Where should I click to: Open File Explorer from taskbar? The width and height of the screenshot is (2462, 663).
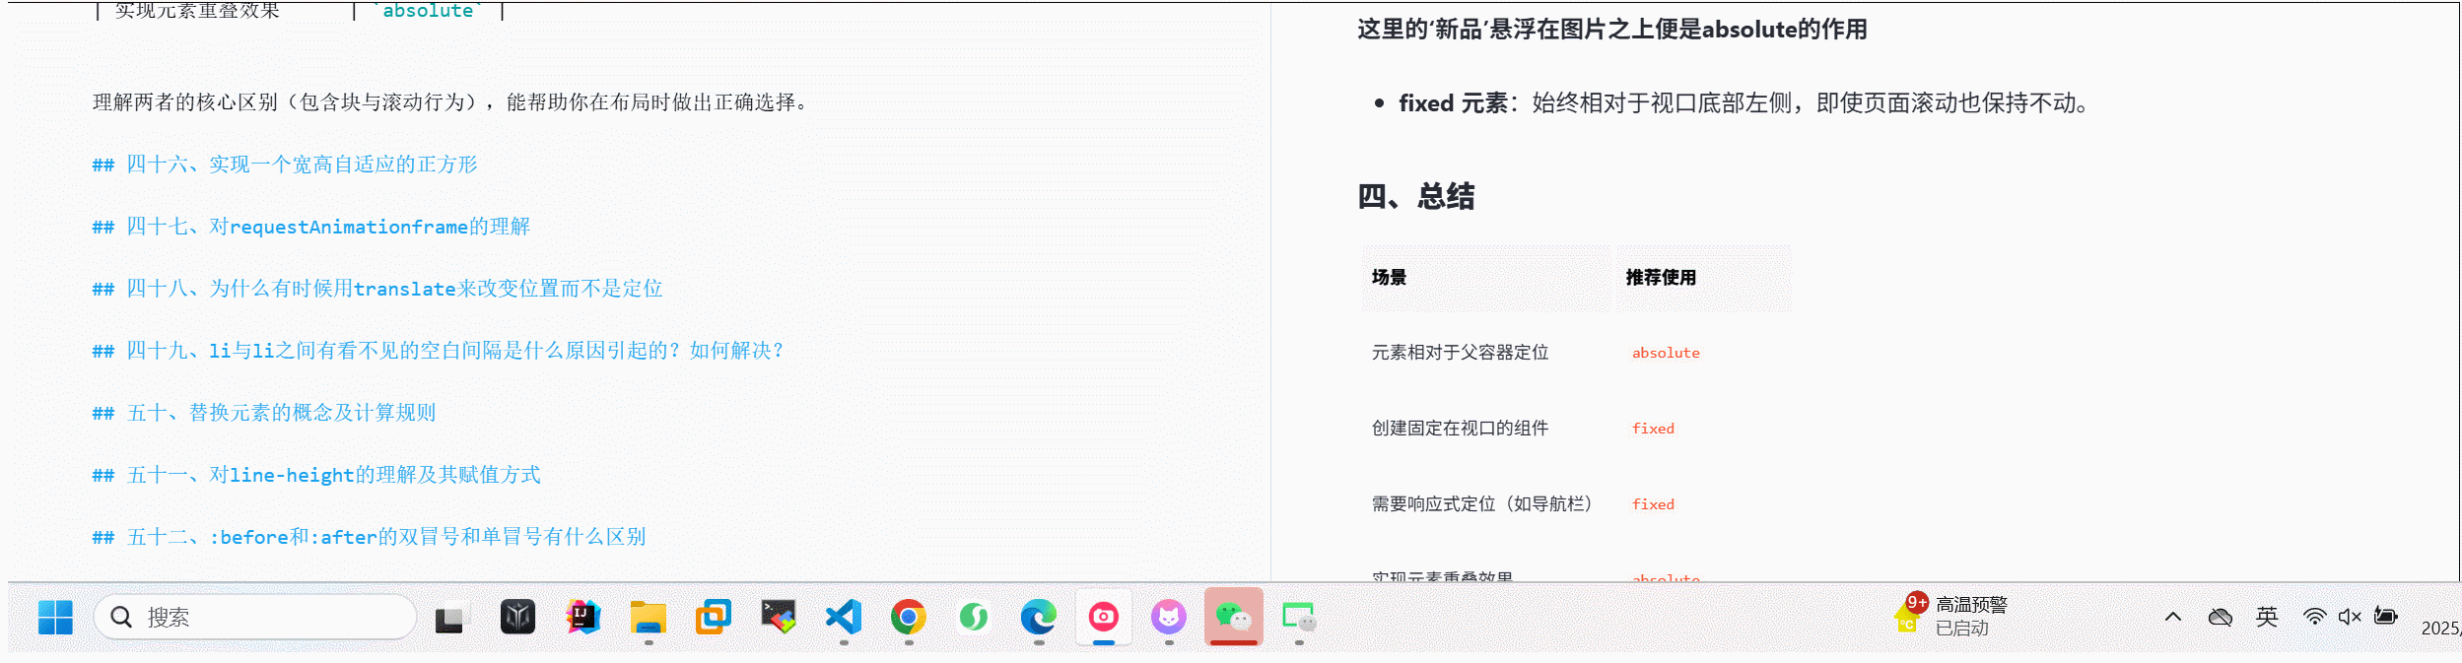[649, 618]
